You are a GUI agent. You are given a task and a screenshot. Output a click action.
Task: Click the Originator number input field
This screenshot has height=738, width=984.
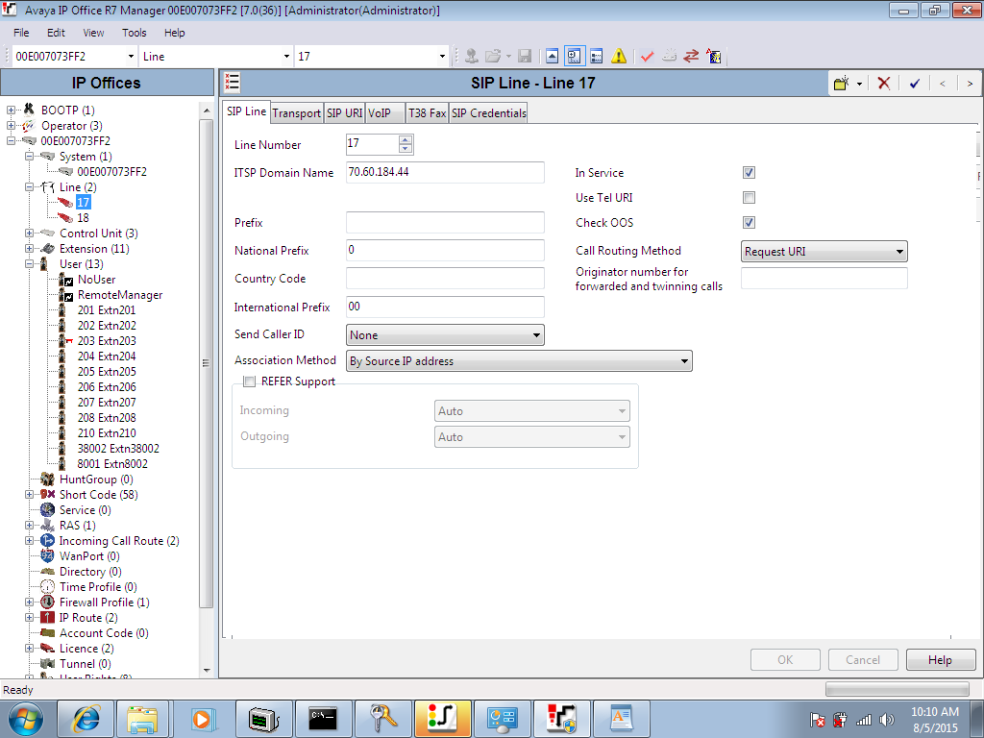[x=824, y=279]
